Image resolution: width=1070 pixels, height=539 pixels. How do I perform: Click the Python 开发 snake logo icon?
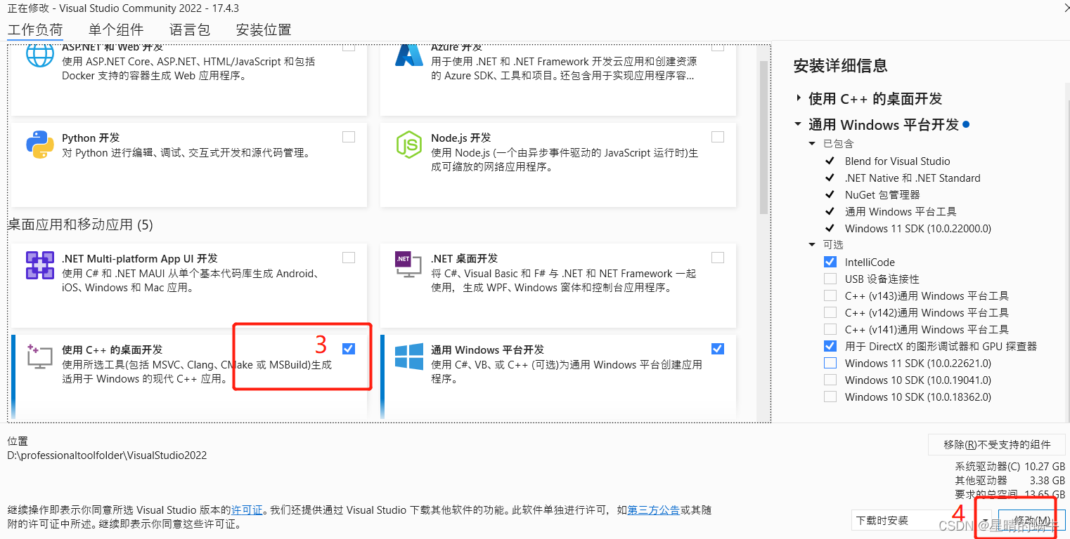click(40, 145)
